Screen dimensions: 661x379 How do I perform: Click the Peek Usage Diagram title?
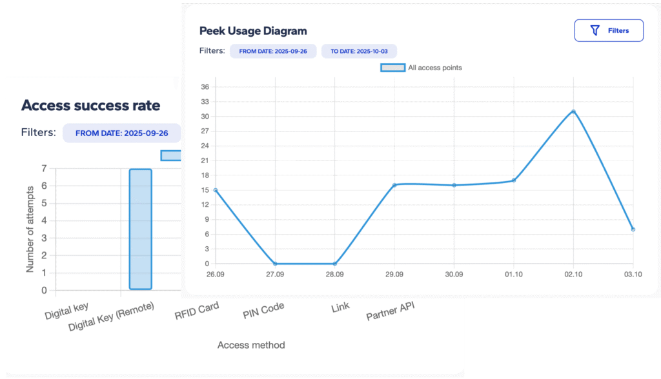click(x=253, y=30)
